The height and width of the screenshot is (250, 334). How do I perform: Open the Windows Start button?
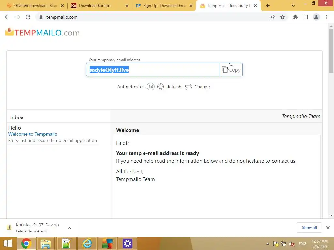(8, 243)
